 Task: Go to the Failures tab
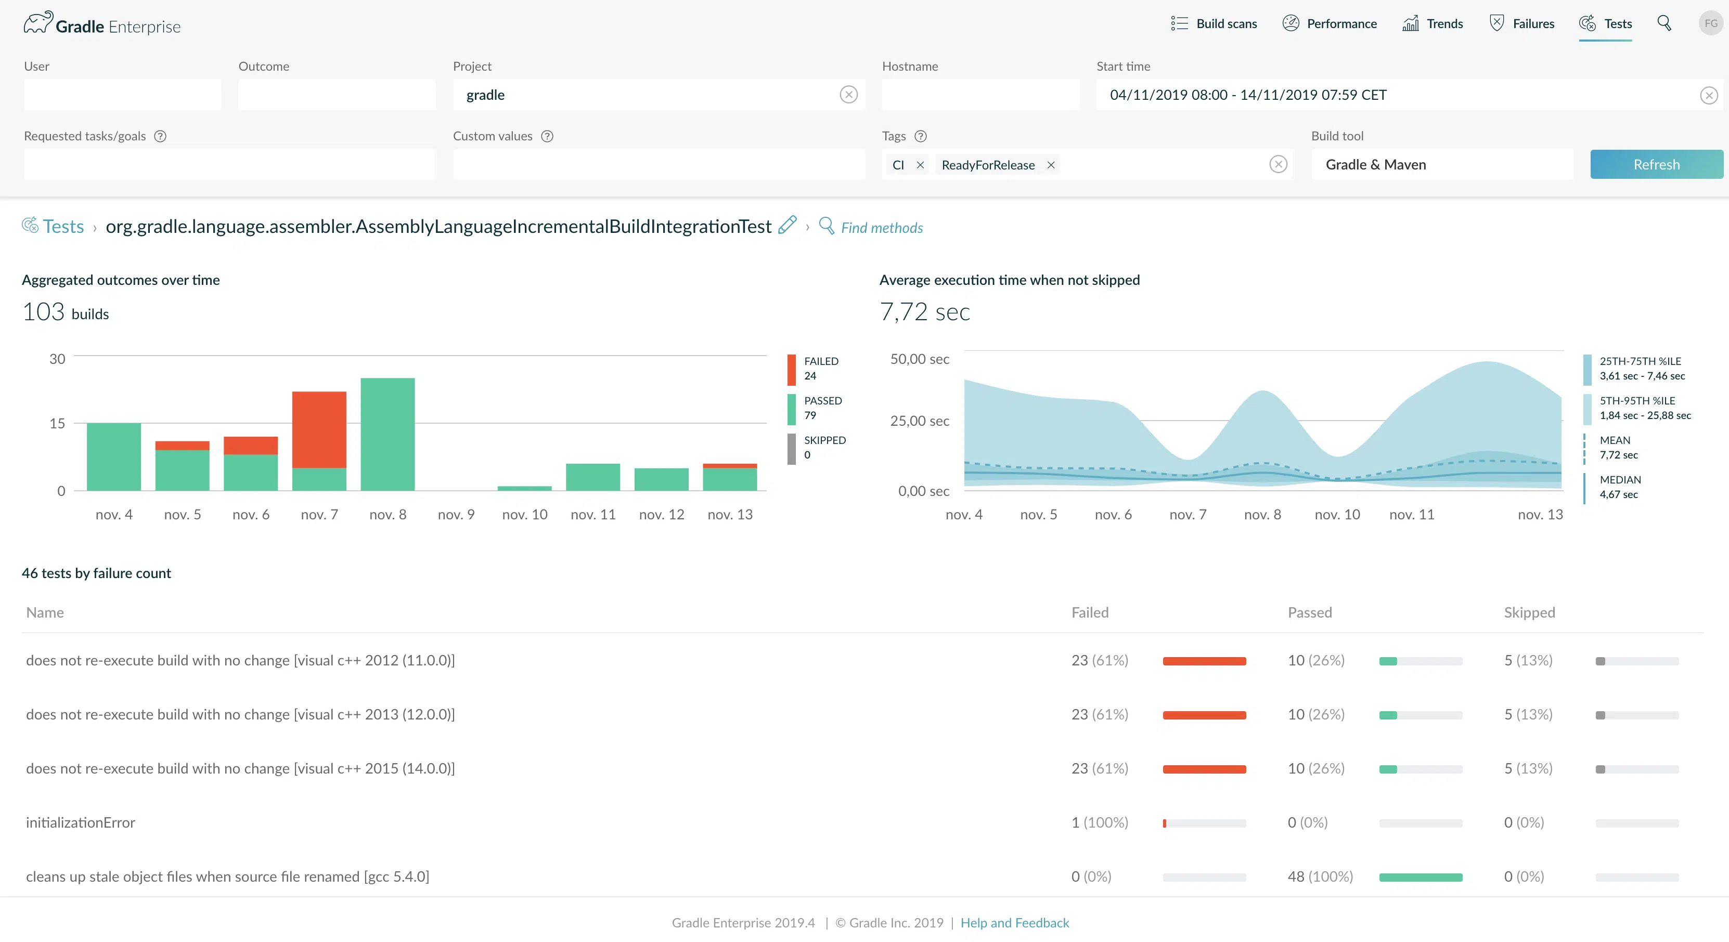1521,23
